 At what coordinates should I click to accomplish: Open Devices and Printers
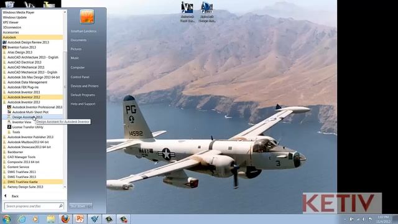tap(85, 86)
